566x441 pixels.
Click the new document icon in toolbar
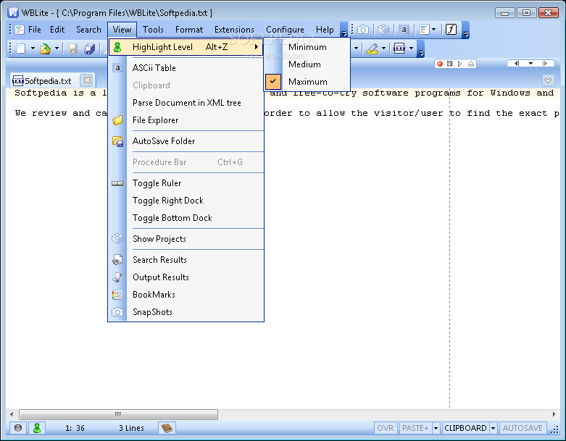21,49
